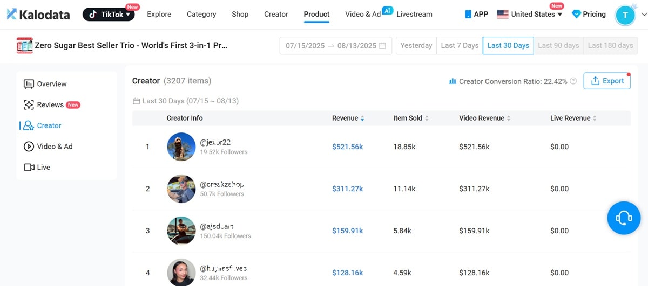The image size is (648, 286).
Task: Click the calendar icon in date range
Action: pos(383,46)
